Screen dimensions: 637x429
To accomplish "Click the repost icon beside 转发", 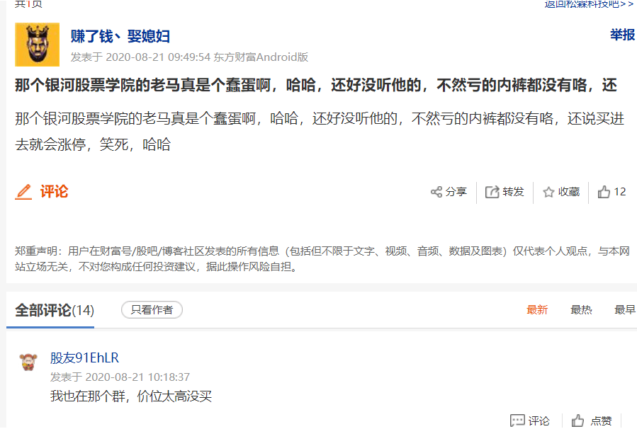I will [x=492, y=192].
